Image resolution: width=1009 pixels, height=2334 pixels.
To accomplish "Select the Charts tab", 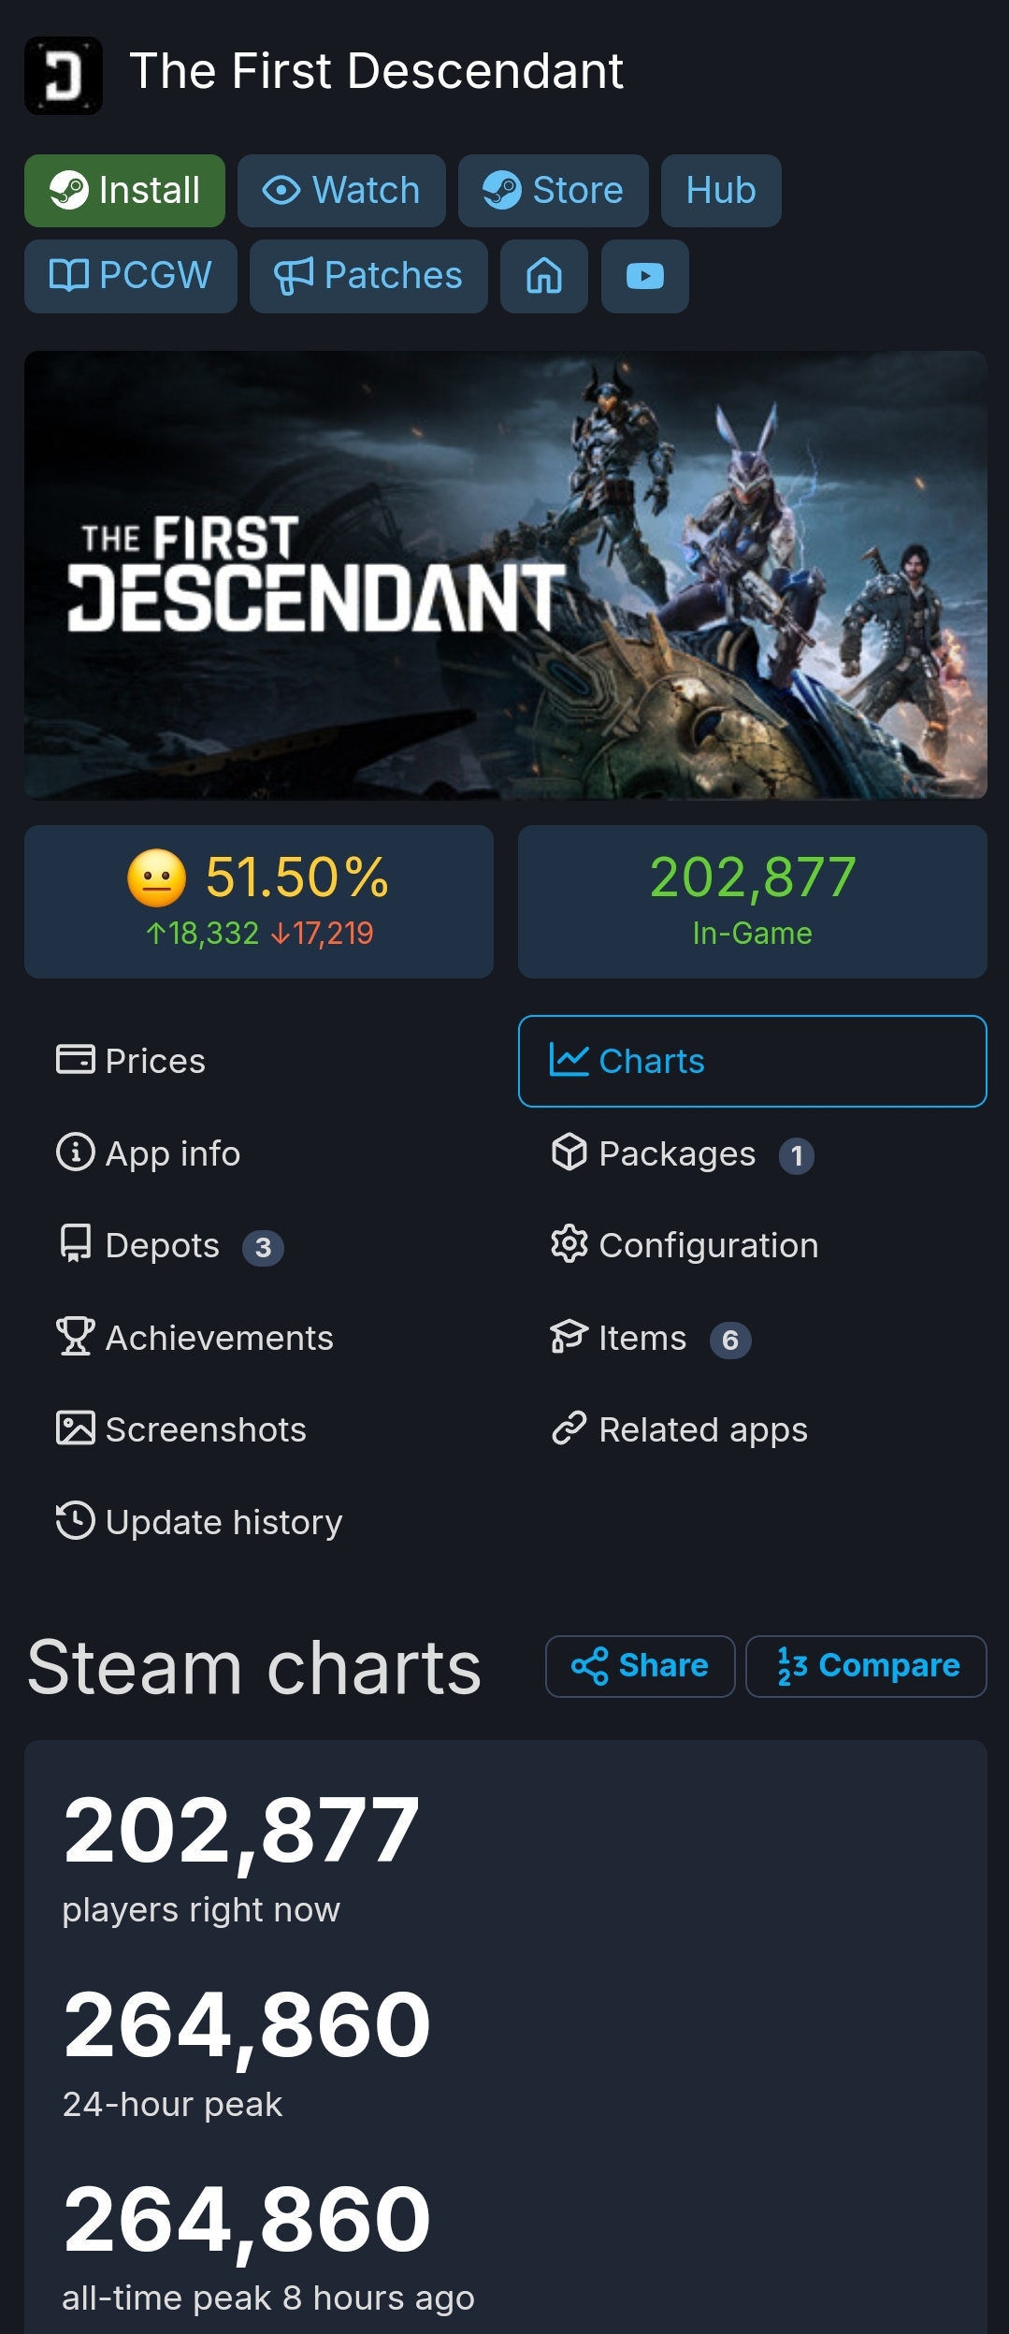I will [752, 1061].
